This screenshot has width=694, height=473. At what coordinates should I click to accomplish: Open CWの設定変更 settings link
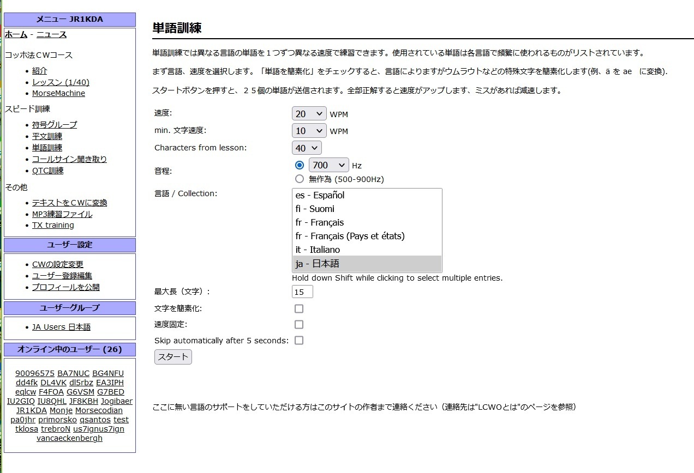coord(58,264)
